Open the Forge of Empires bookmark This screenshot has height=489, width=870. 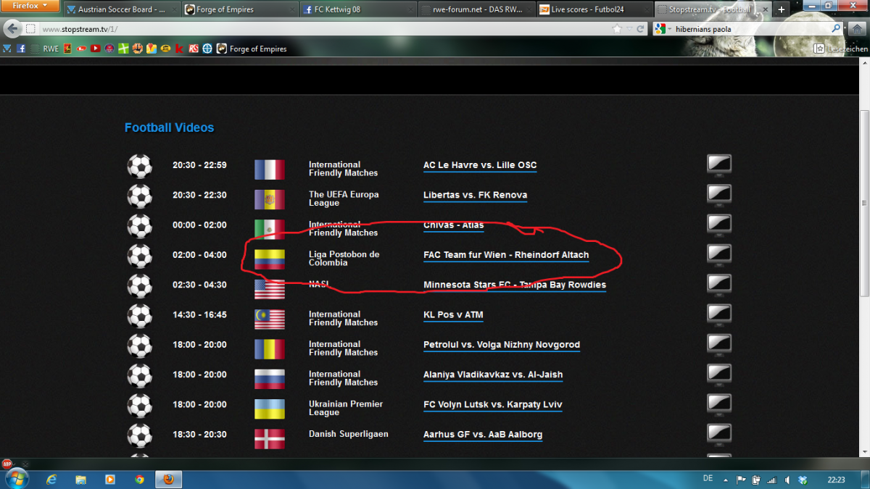coord(252,49)
